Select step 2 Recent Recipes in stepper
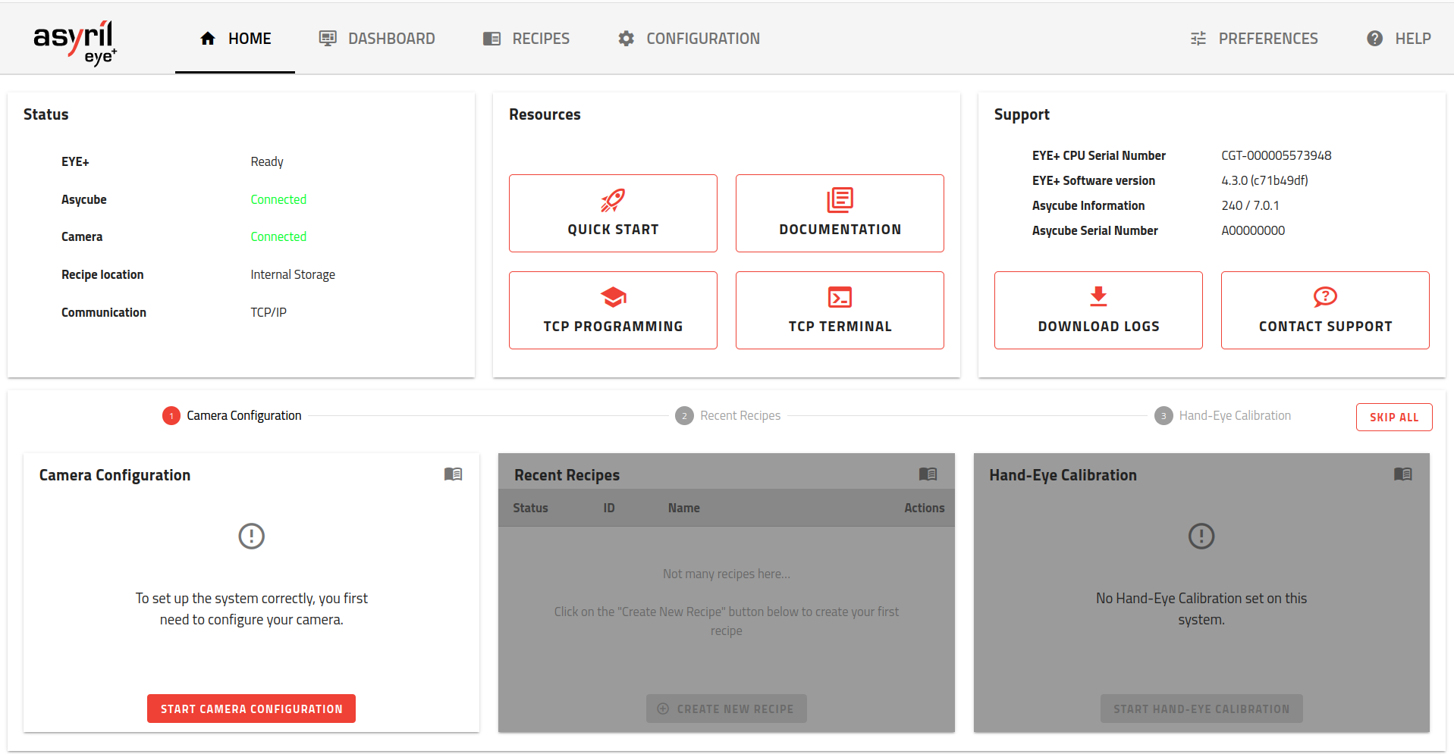Image resolution: width=1454 pixels, height=754 pixels. 728,416
